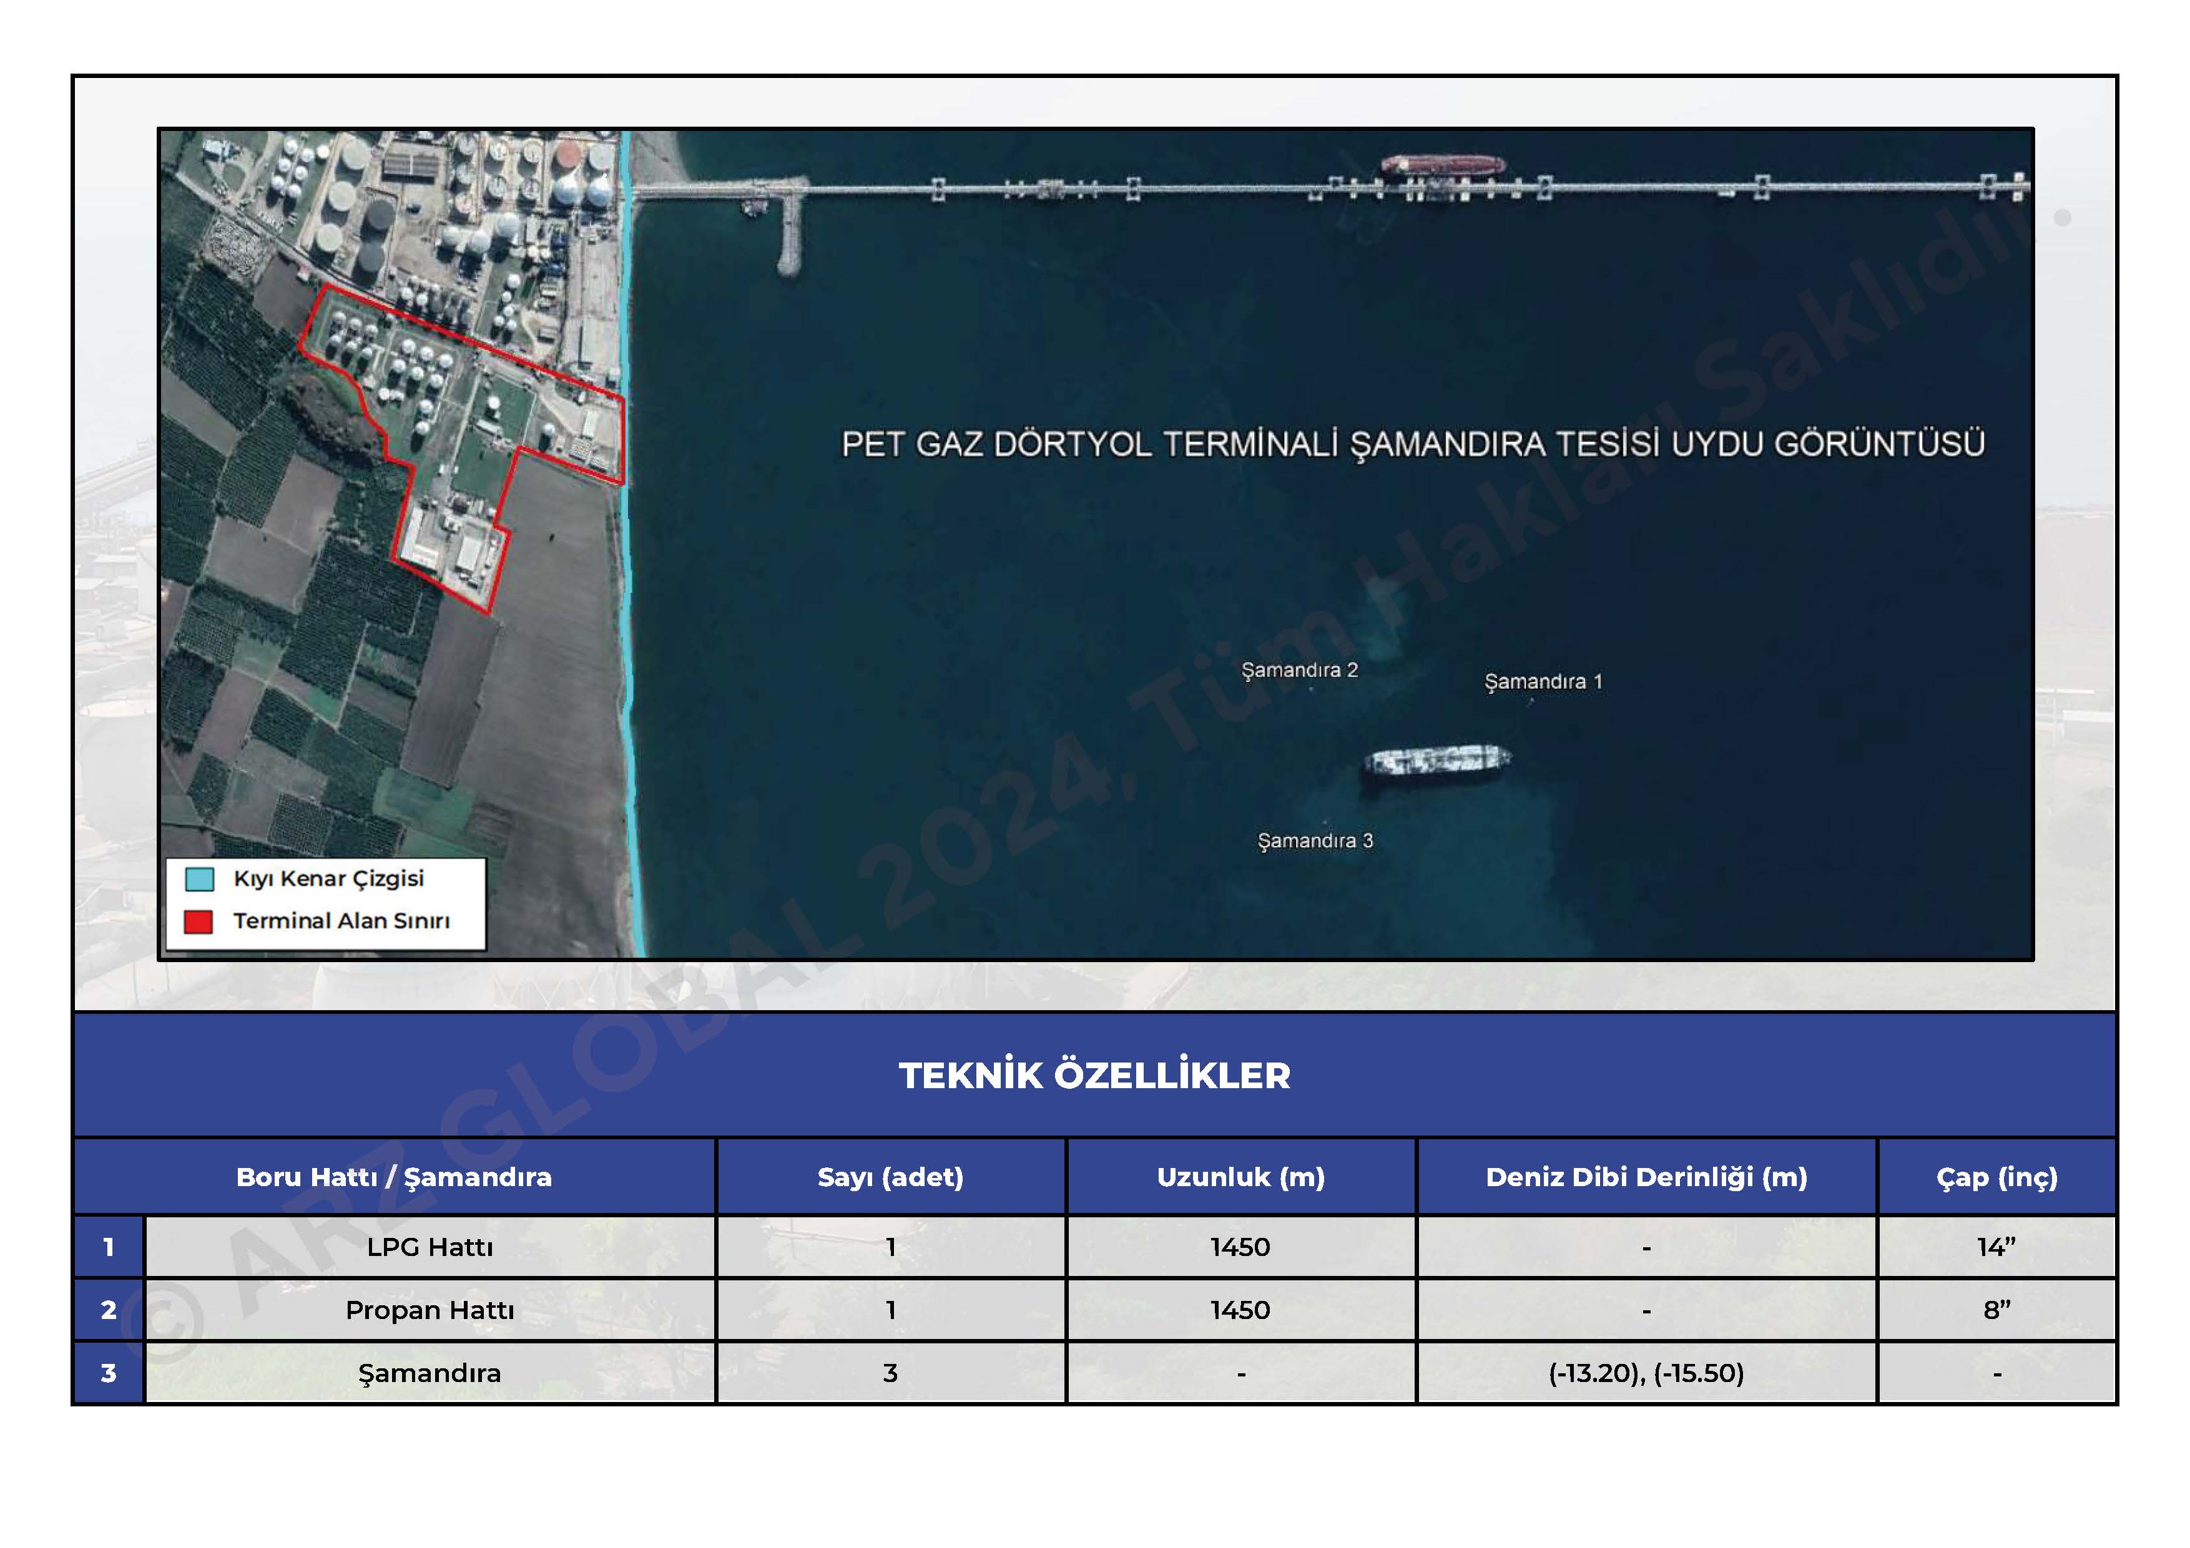
Task: Click row number 1 in the table
Action: click(x=109, y=1247)
